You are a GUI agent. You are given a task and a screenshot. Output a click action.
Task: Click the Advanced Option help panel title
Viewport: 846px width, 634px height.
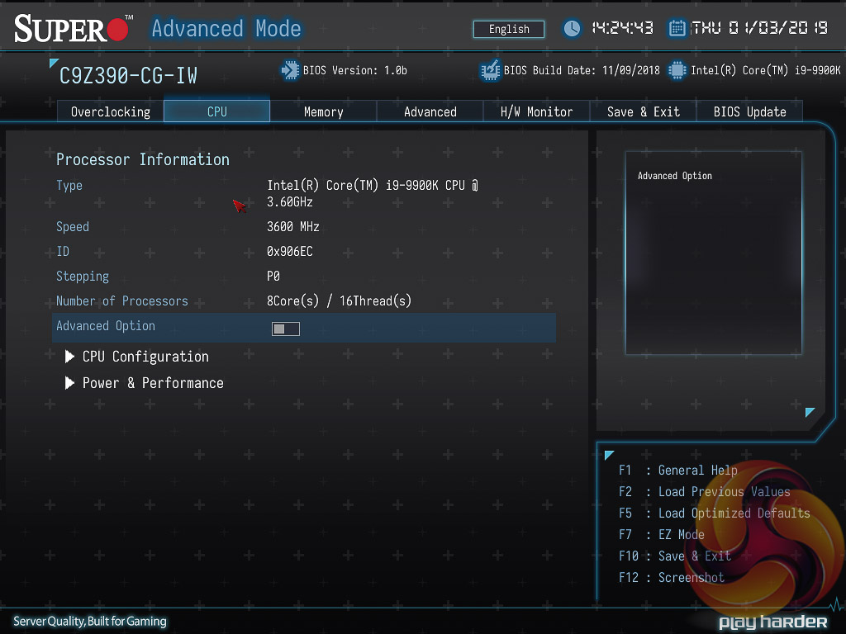(675, 176)
